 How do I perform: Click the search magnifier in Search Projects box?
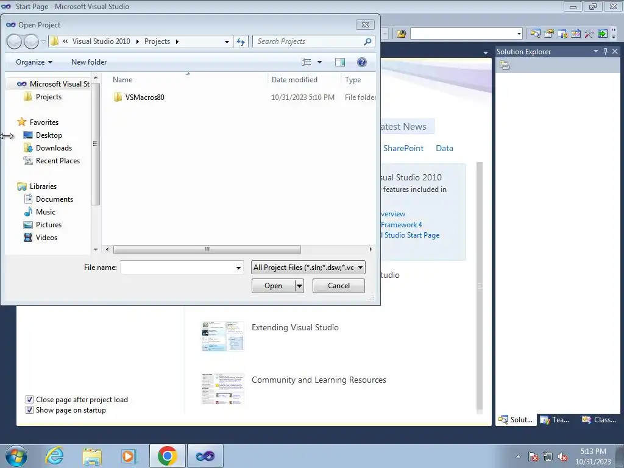point(367,41)
